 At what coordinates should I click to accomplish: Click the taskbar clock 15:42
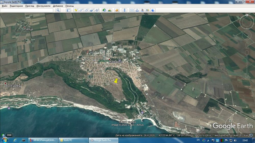pos(245,140)
